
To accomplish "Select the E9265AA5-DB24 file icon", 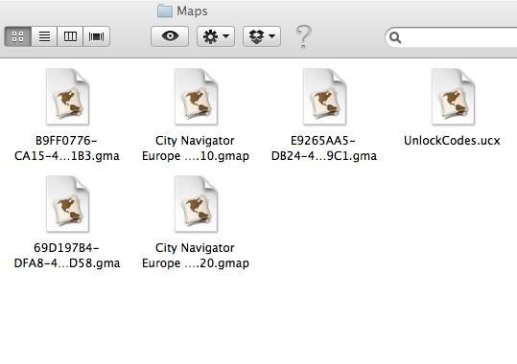I will (324, 97).
